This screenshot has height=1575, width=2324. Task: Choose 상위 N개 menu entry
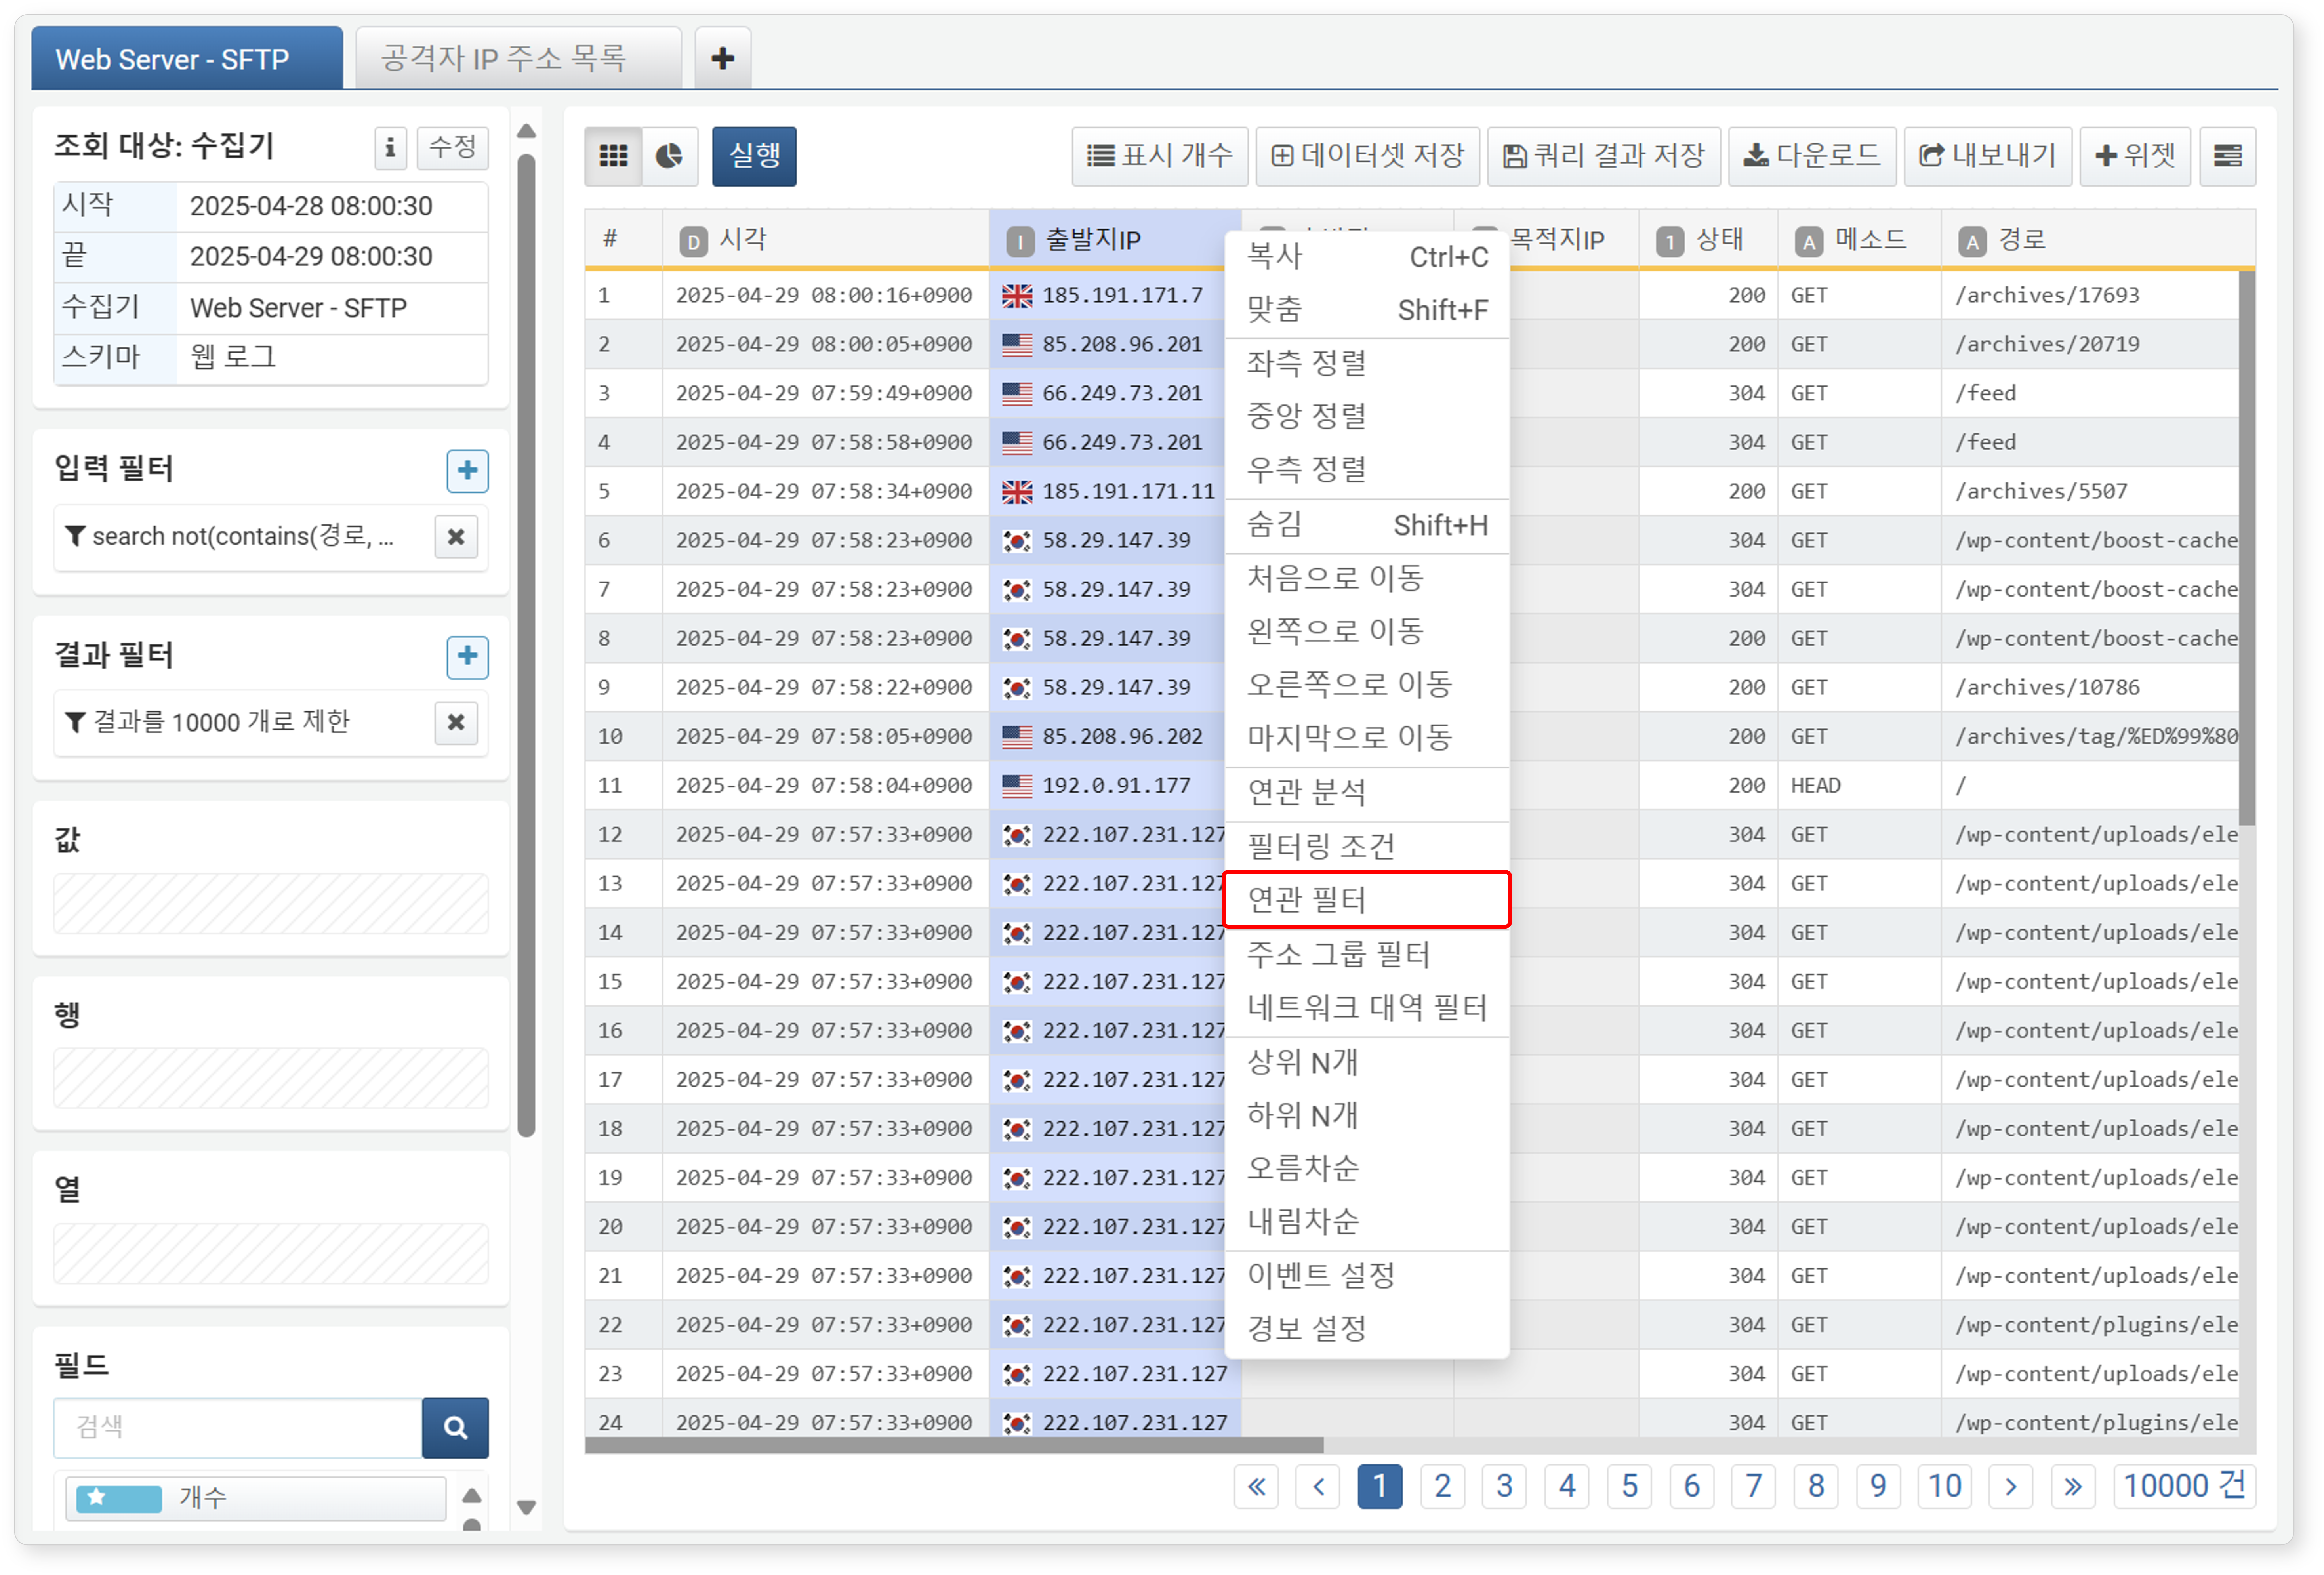(x=1367, y=1062)
